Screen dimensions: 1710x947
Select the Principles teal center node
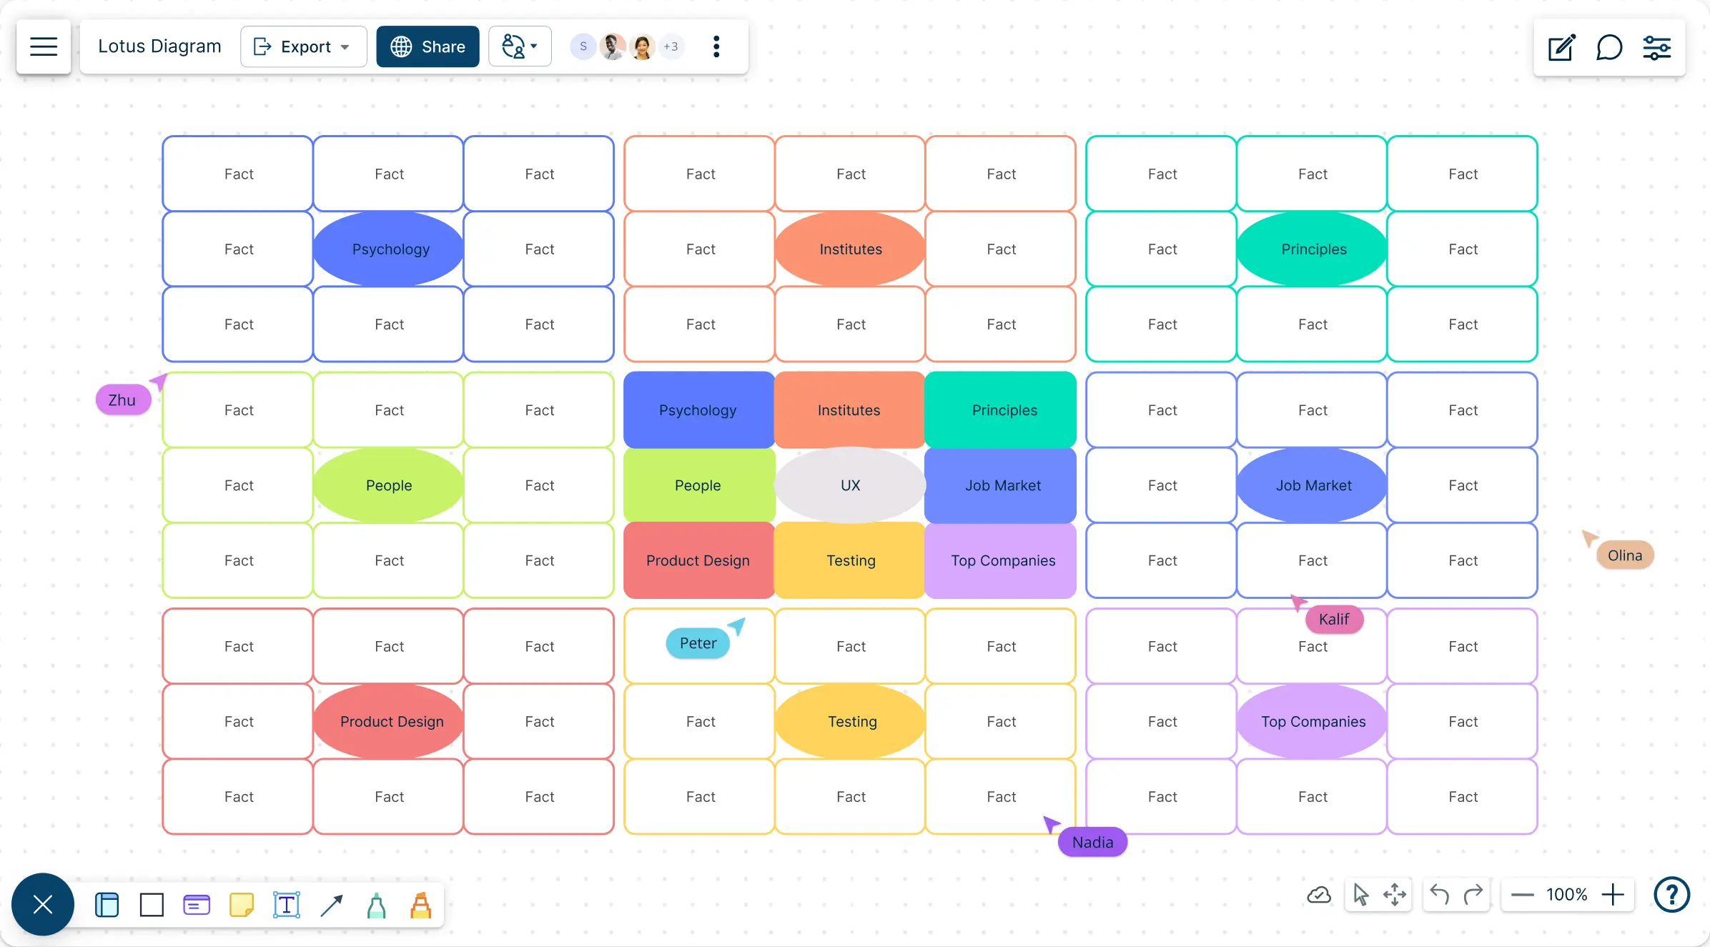tap(1313, 249)
